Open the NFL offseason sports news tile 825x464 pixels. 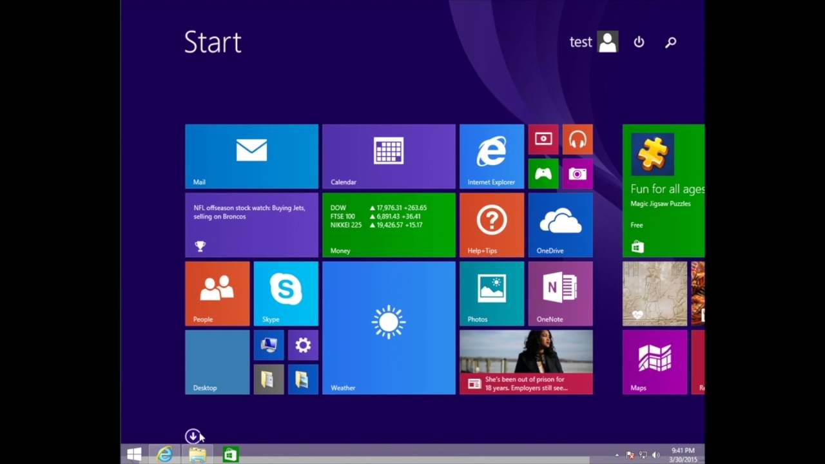tap(251, 225)
